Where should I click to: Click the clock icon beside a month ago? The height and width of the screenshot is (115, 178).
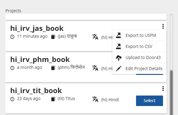click(x=12, y=68)
